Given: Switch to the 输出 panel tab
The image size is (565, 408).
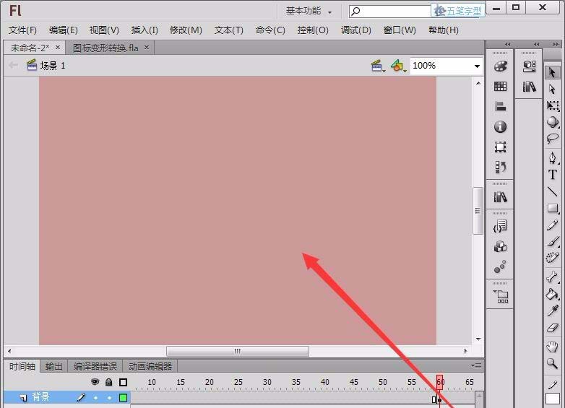Looking at the screenshot, I should pyautogui.click(x=54, y=367).
